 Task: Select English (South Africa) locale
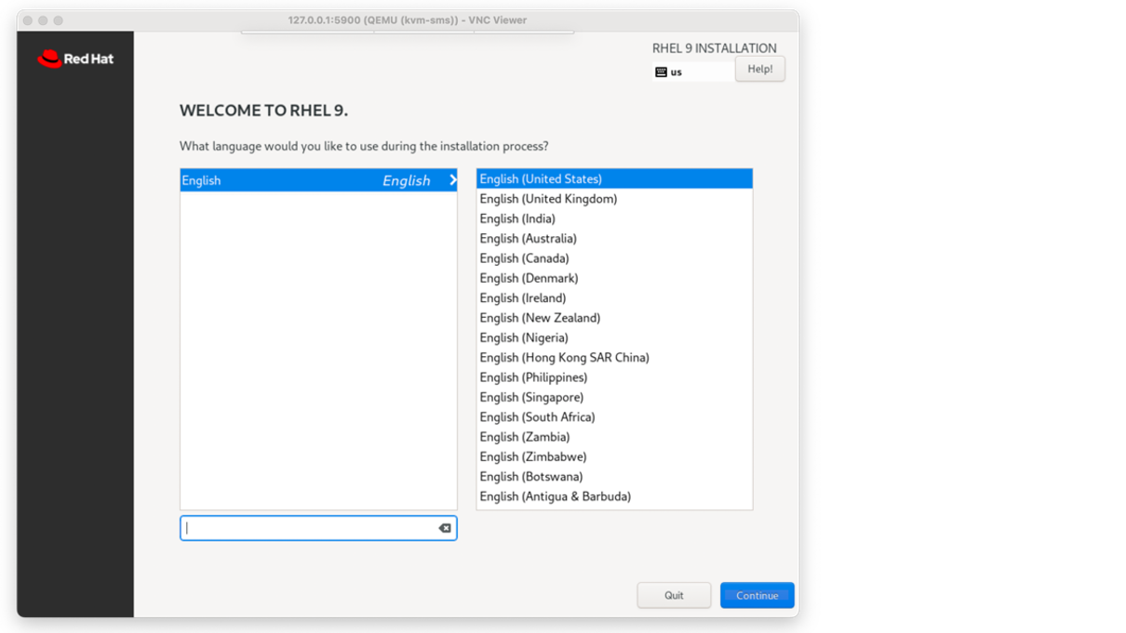(x=537, y=416)
